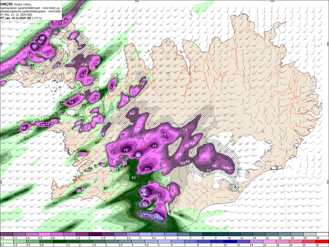329x247 pixels.
Task: Click the 'UWC/IG: Vindur (10m)' title text
Action: click(16, 4)
